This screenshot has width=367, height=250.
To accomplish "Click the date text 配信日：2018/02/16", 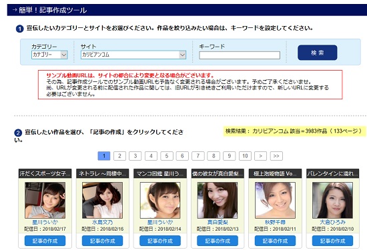I will click(102, 229).
